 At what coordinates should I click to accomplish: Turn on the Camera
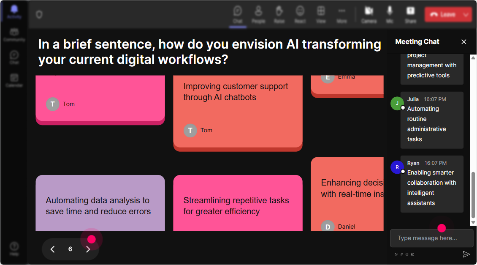(369, 15)
